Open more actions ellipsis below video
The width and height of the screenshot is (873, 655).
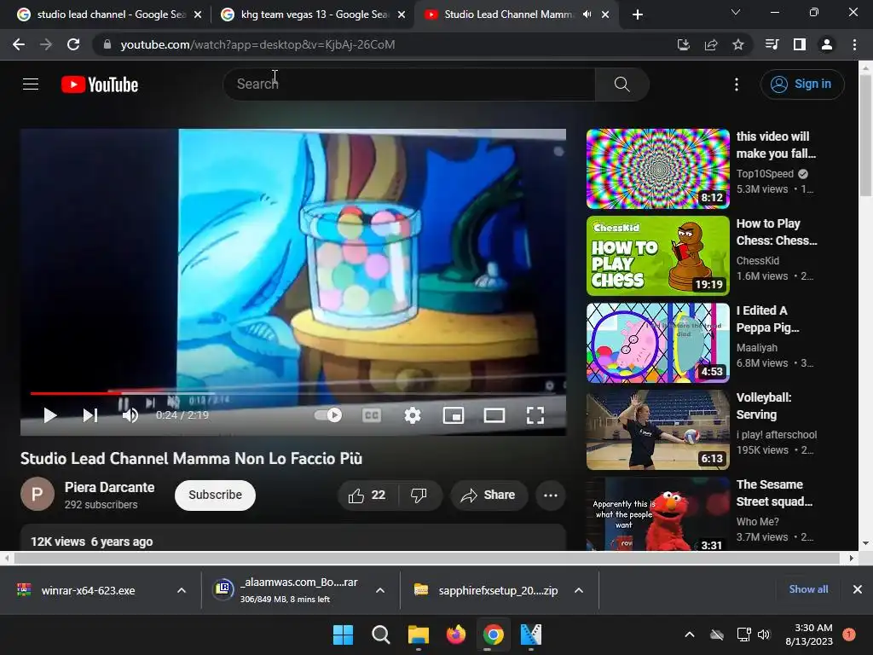(x=551, y=496)
